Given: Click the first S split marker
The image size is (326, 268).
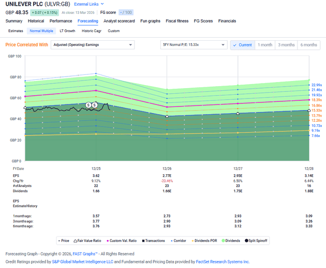Looking at the screenshot, I should pyautogui.click(x=88, y=105).
